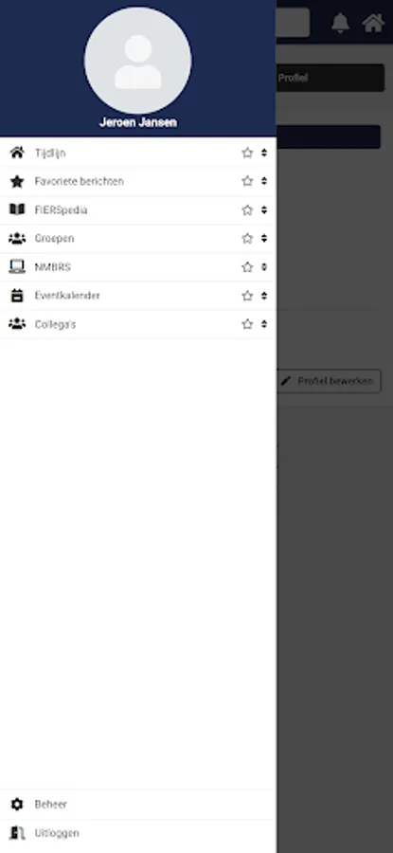Toggle favorite star for Tijdlijn
The image size is (393, 853).
tap(247, 153)
